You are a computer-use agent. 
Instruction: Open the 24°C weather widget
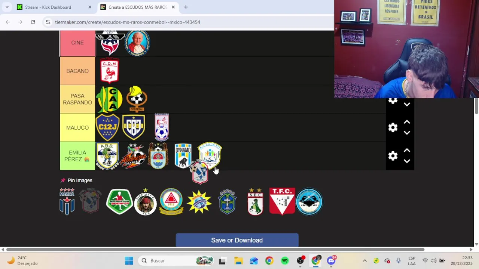point(23,260)
